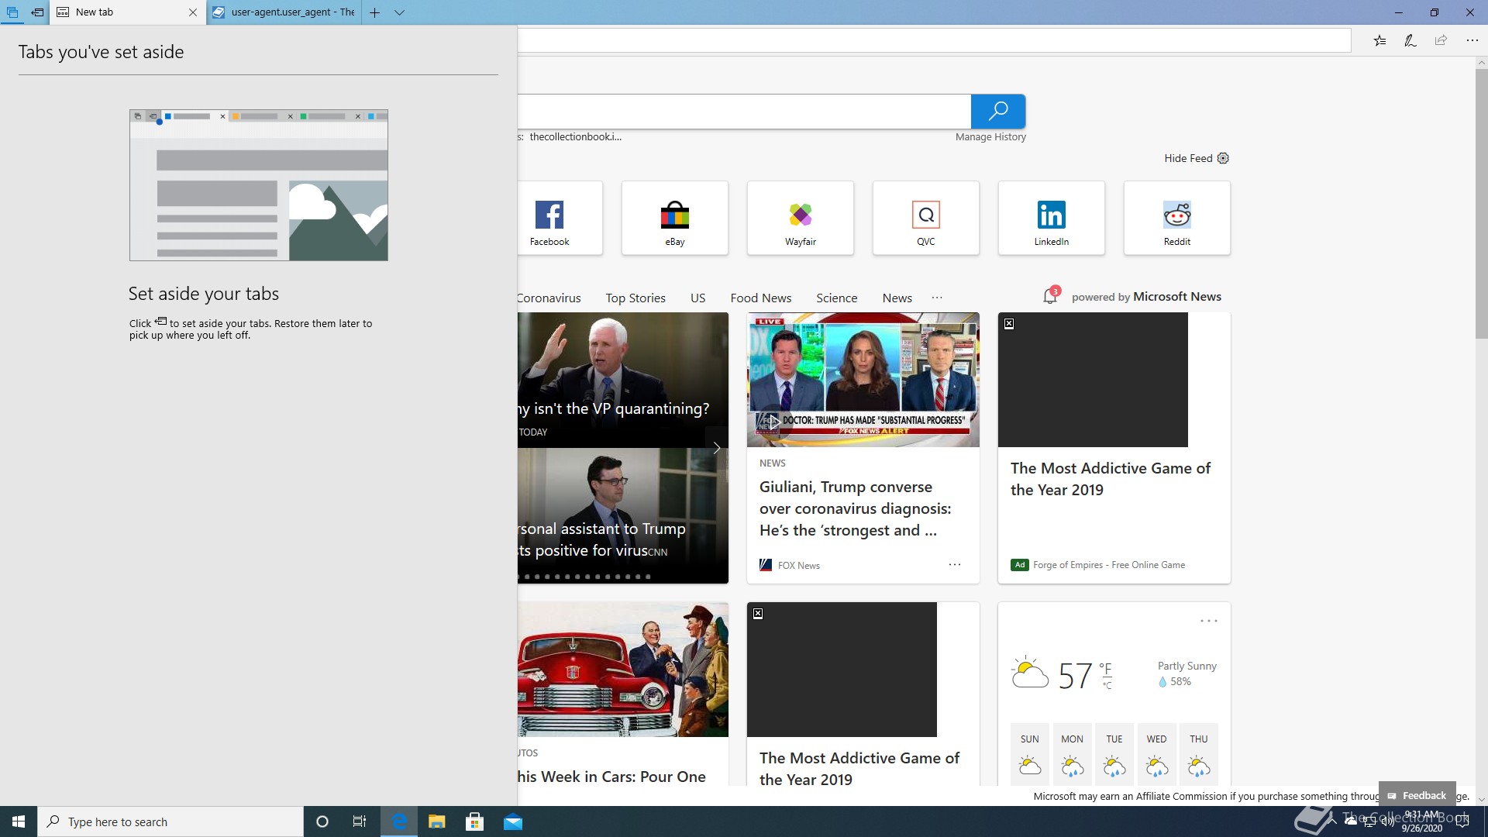Click Hide Feed option

(1188, 158)
